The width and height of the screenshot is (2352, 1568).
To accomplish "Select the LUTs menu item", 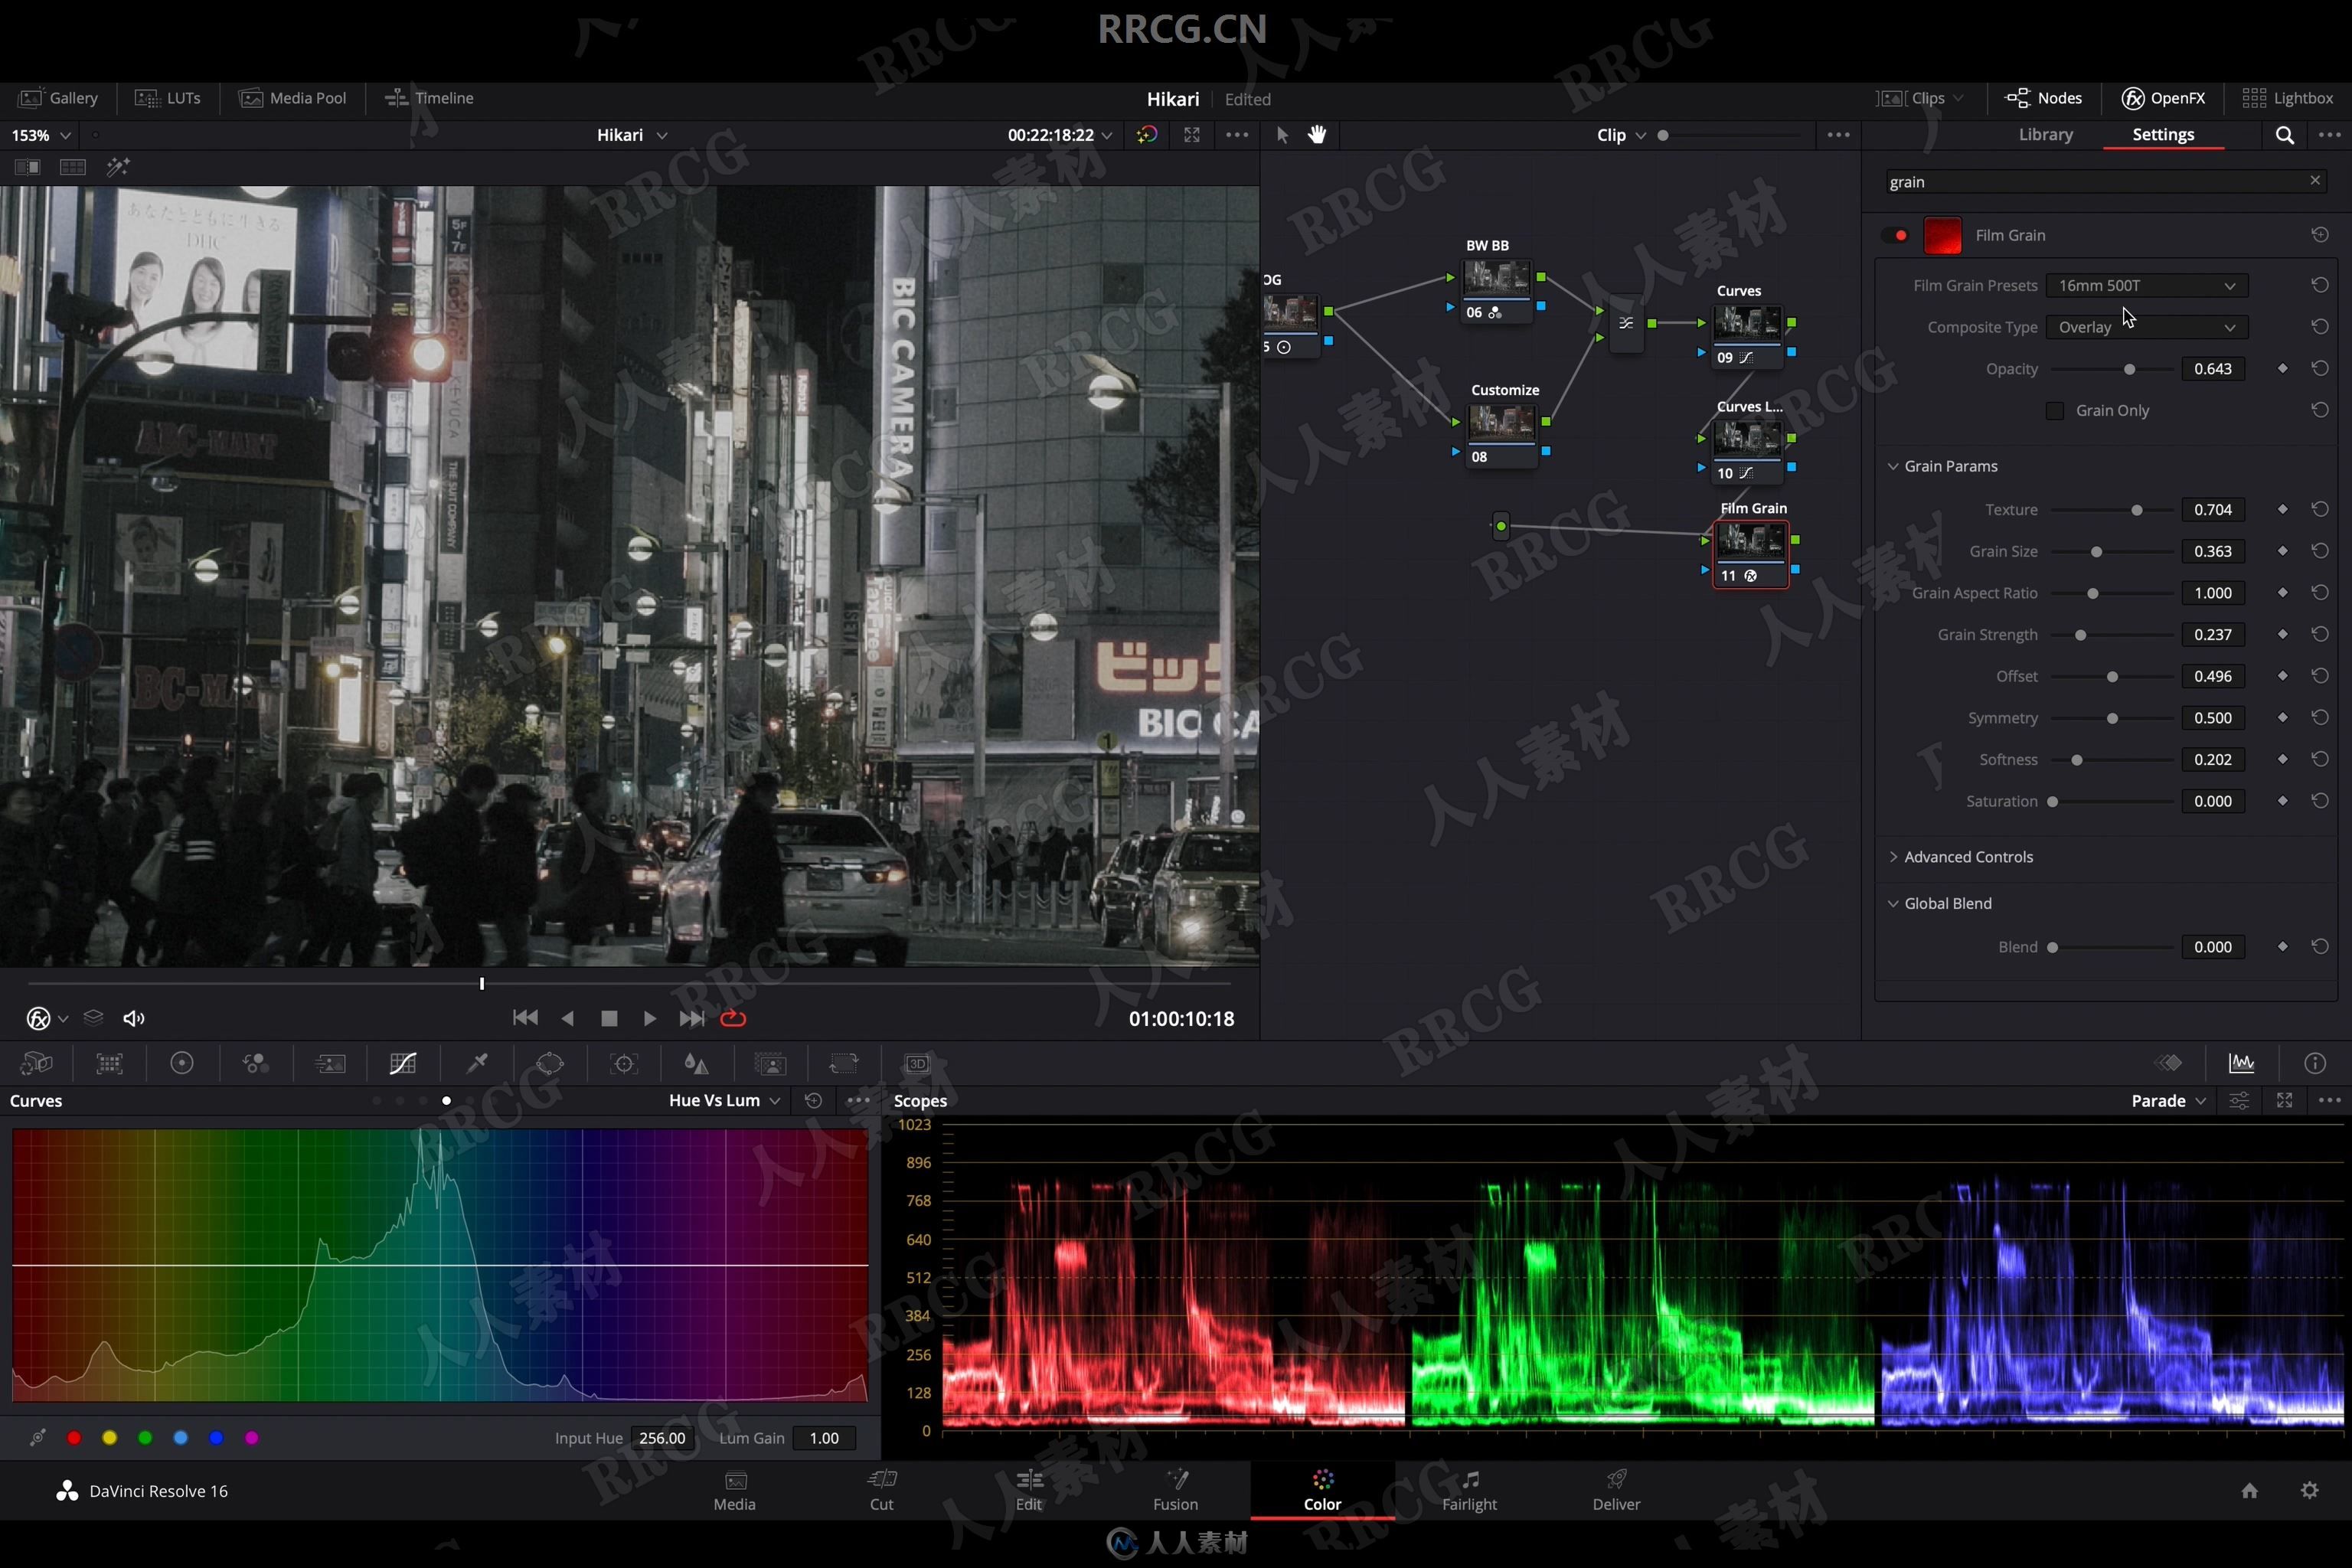I will (x=182, y=96).
